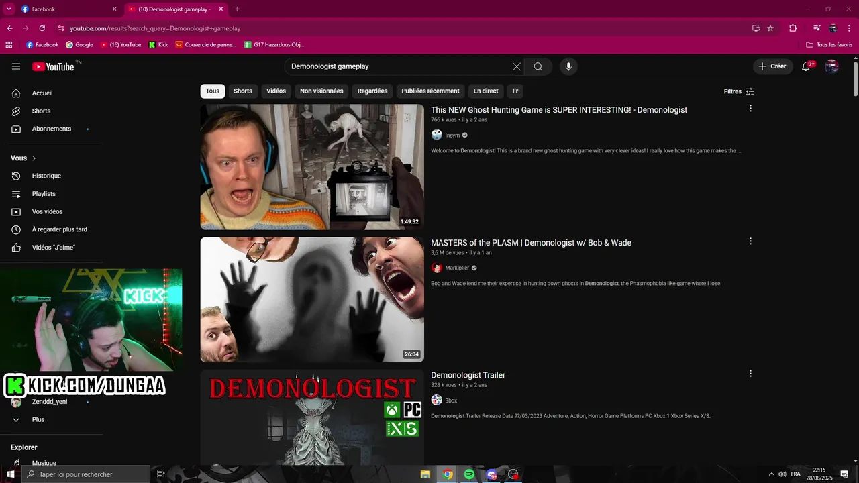Screen dimensions: 859x483
Task: Open the YouTube account avatar menu
Action: pyautogui.click(x=831, y=66)
